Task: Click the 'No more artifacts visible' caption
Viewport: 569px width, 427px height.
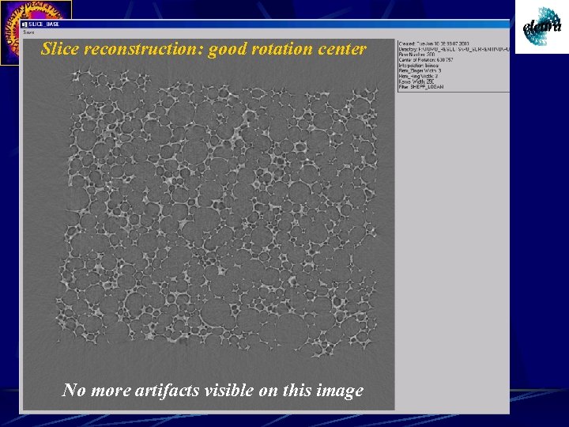Action: click(x=213, y=391)
